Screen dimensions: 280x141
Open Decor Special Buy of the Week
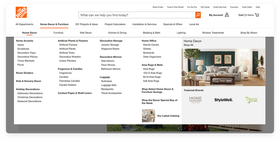[x=159, y=102]
